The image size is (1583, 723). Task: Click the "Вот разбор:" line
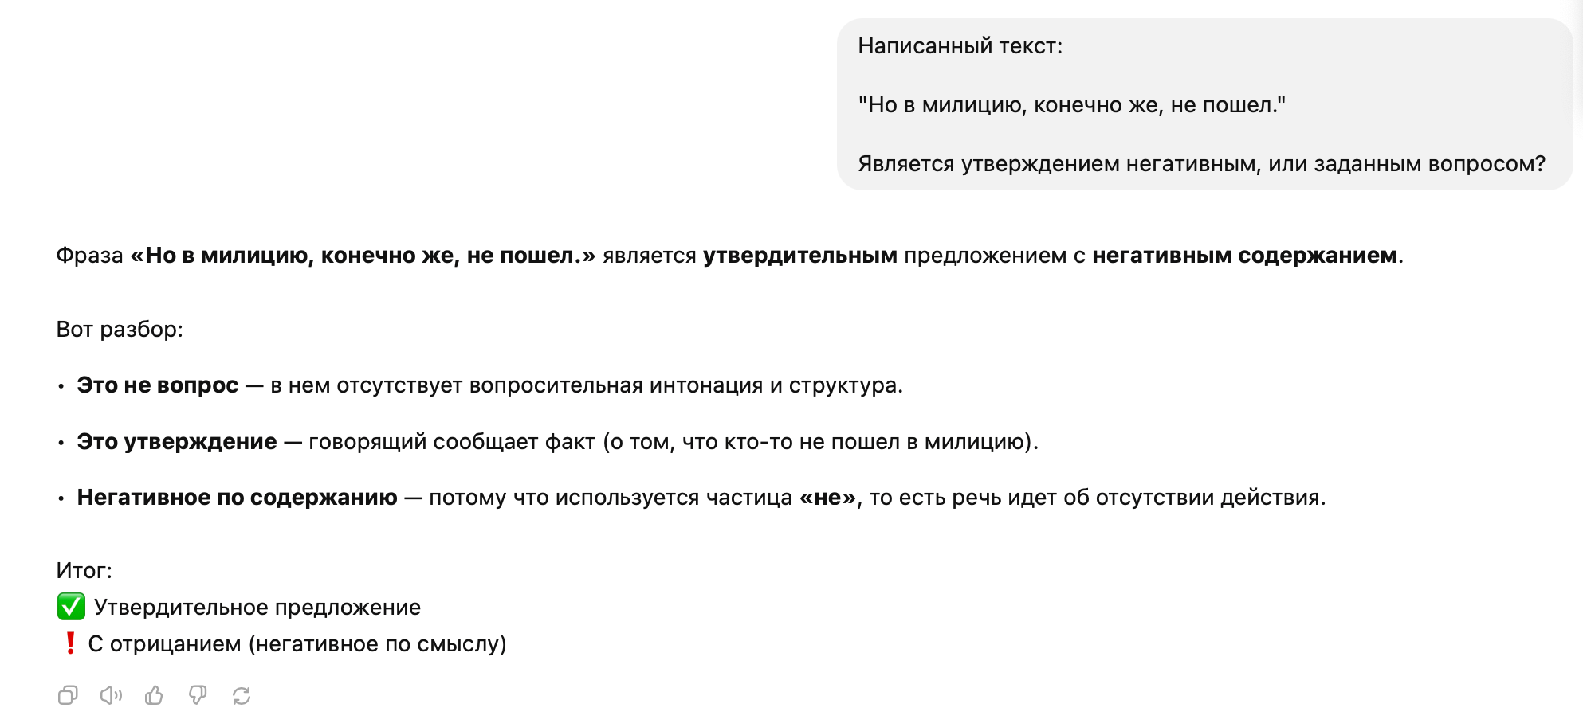tap(120, 330)
